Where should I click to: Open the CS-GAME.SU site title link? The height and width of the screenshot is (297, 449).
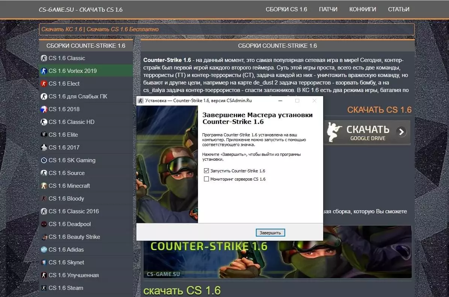81,9
